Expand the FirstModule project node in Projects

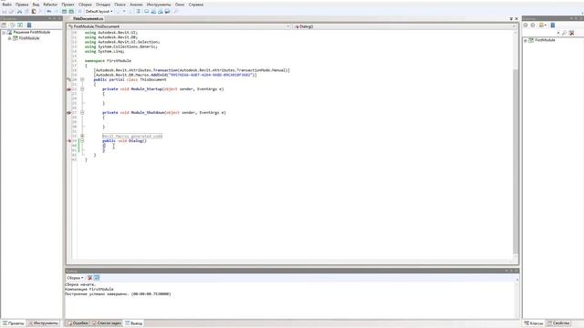10,38
